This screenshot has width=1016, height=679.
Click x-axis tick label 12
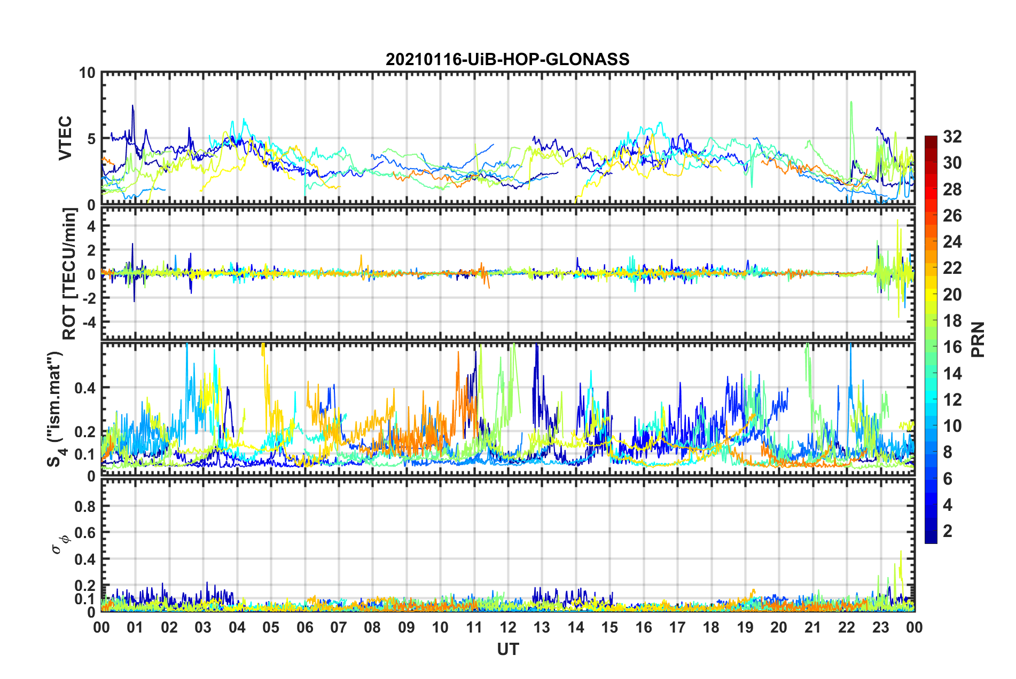[x=508, y=627]
